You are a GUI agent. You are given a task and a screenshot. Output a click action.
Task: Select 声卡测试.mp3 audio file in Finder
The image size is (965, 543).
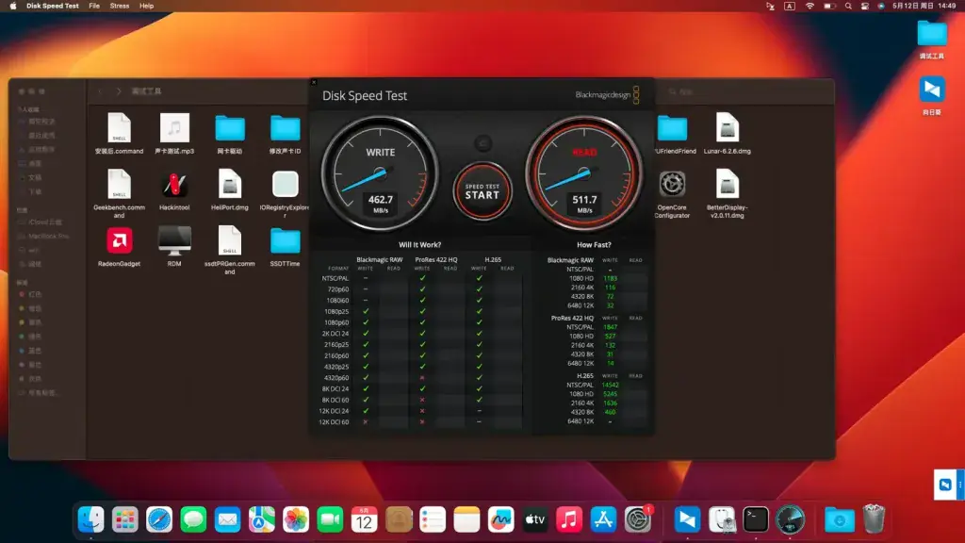pos(174,134)
